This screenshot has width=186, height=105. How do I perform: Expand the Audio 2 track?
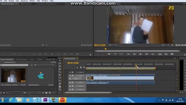pyautogui.click(x=77, y=86)
